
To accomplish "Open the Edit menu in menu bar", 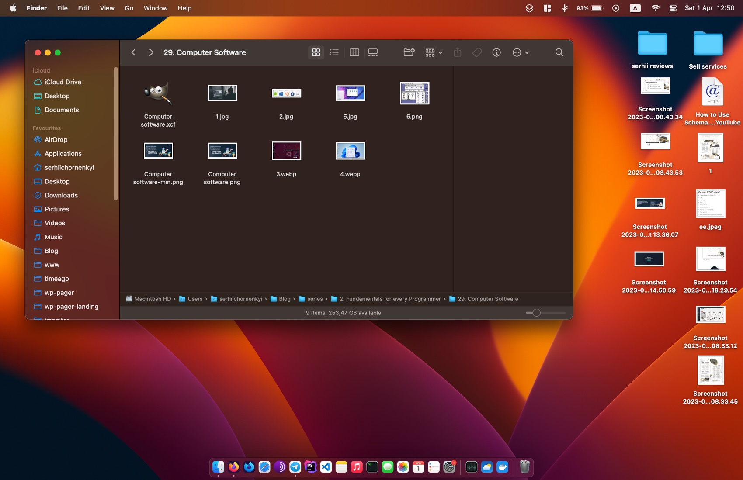I will pos(84,8).
